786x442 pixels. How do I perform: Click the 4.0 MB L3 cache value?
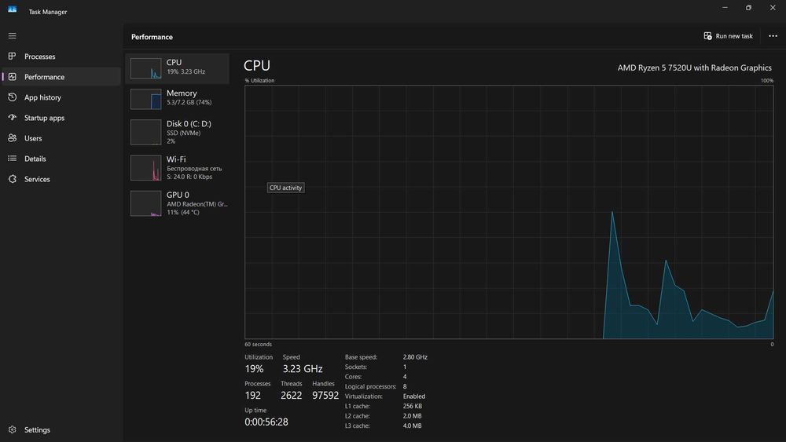[x=412, y=426]
